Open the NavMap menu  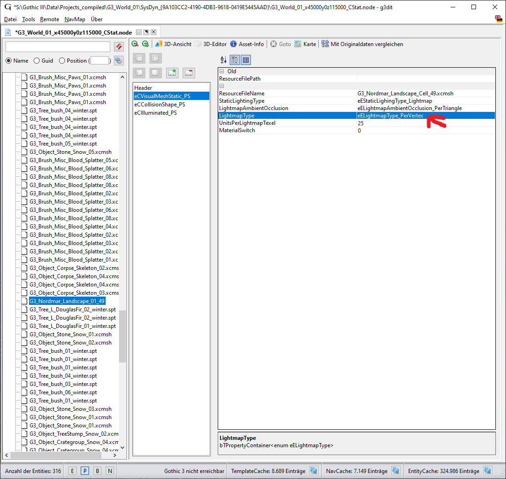(75, 19)
